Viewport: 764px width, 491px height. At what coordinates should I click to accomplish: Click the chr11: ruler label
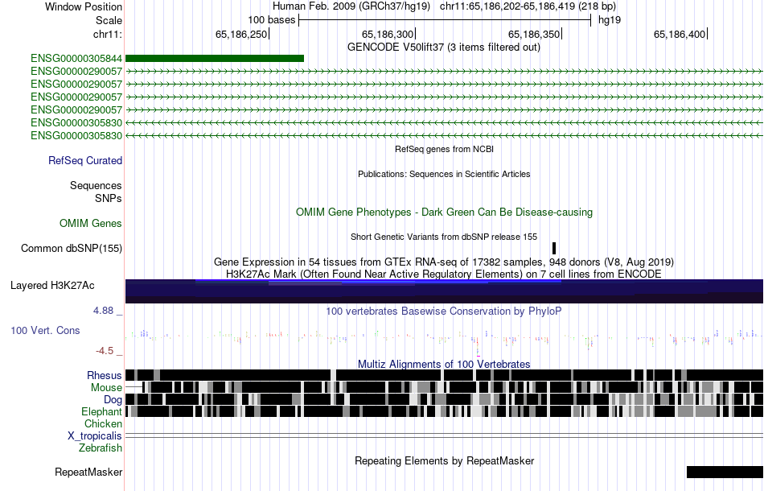(x=107, y=34)
